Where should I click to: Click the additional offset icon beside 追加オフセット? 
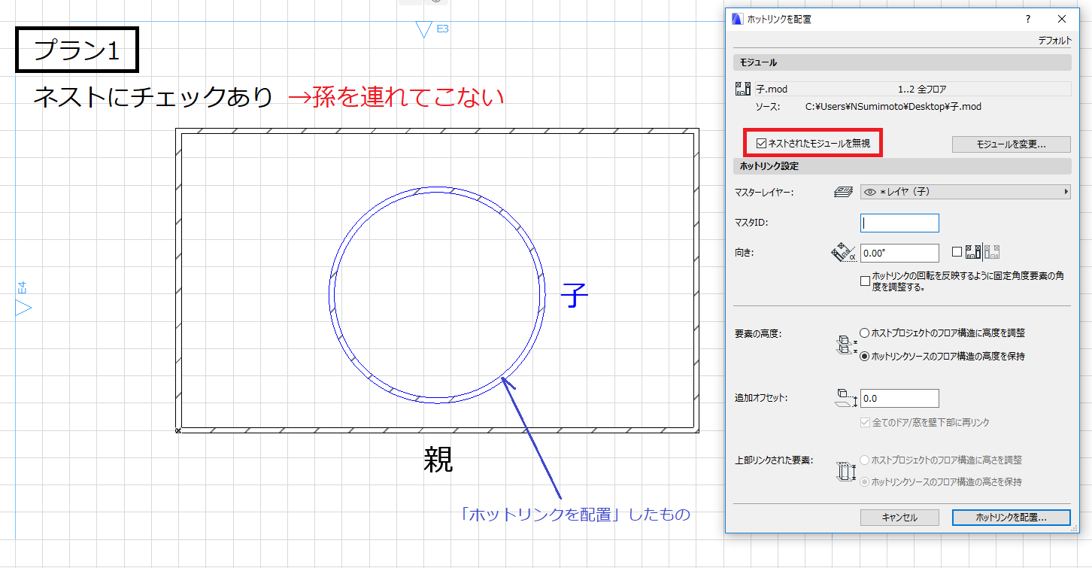point(845,399)
